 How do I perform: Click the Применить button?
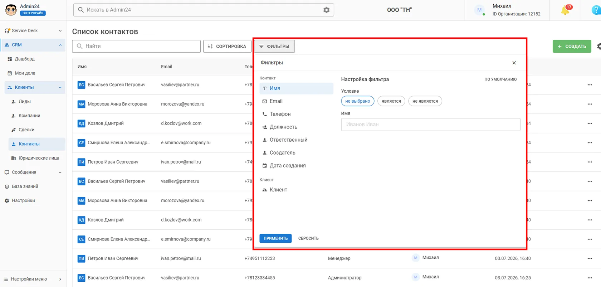(x=275, y=238)
